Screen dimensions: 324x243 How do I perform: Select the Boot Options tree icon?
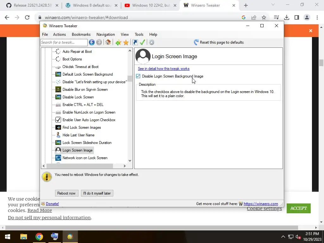coord(58,59)
